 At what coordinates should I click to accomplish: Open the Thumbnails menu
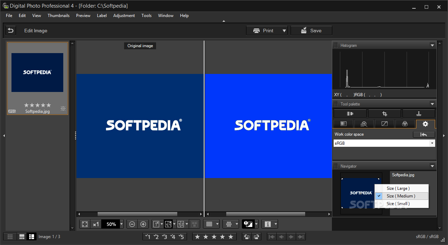click(x=58, y=16)
